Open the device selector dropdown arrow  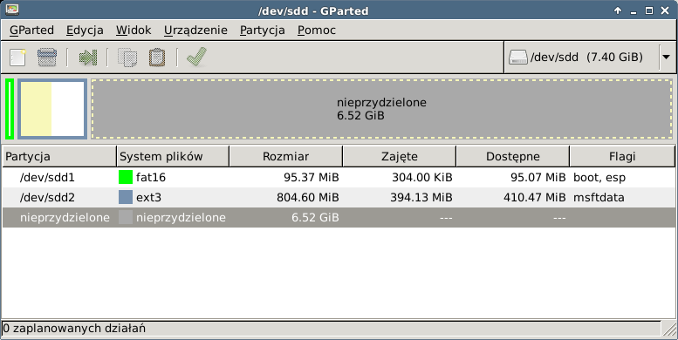(x=666, y=57)
